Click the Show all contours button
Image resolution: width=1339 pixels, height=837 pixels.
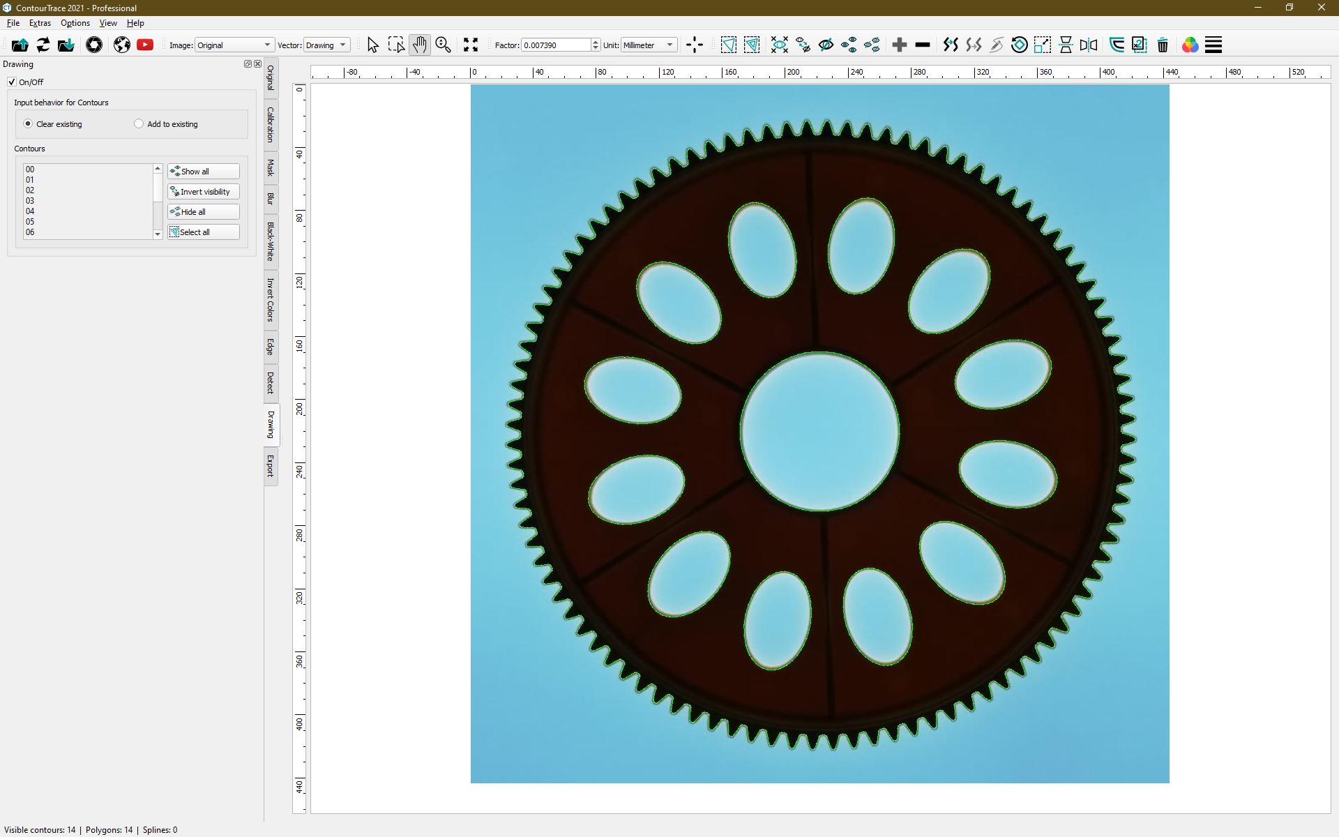tap(204, 171)
